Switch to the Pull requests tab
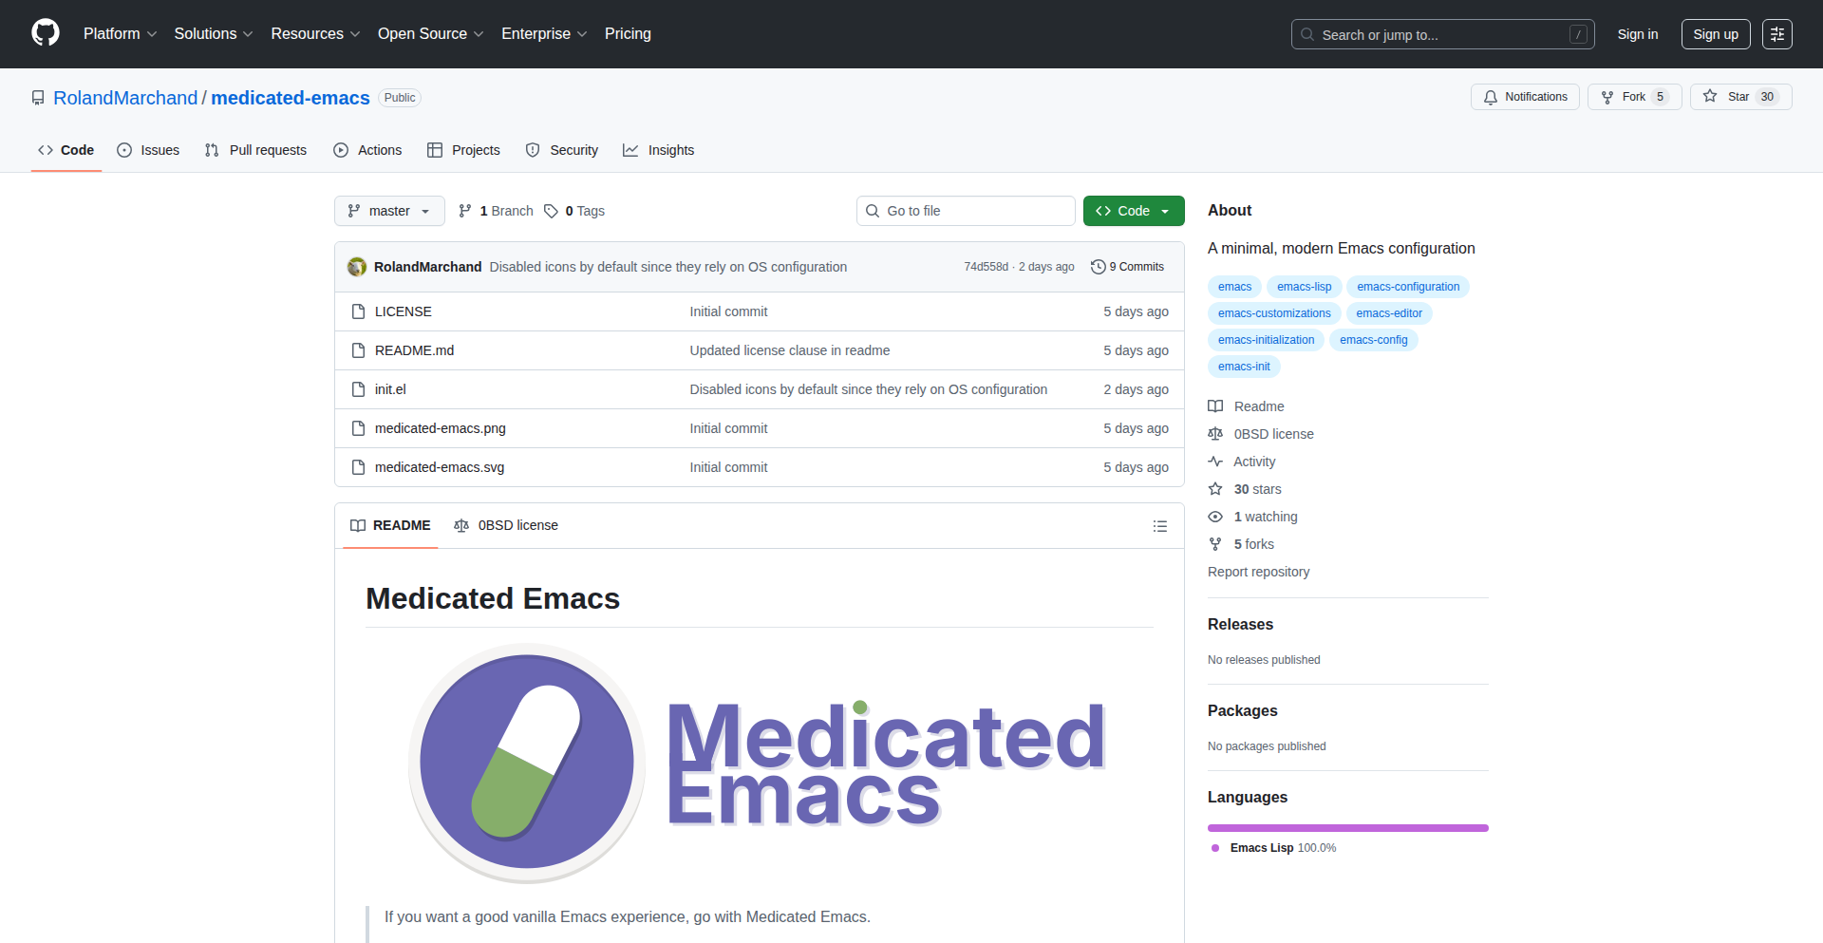This screenshot has height=943, width=1823. [255, 150]
